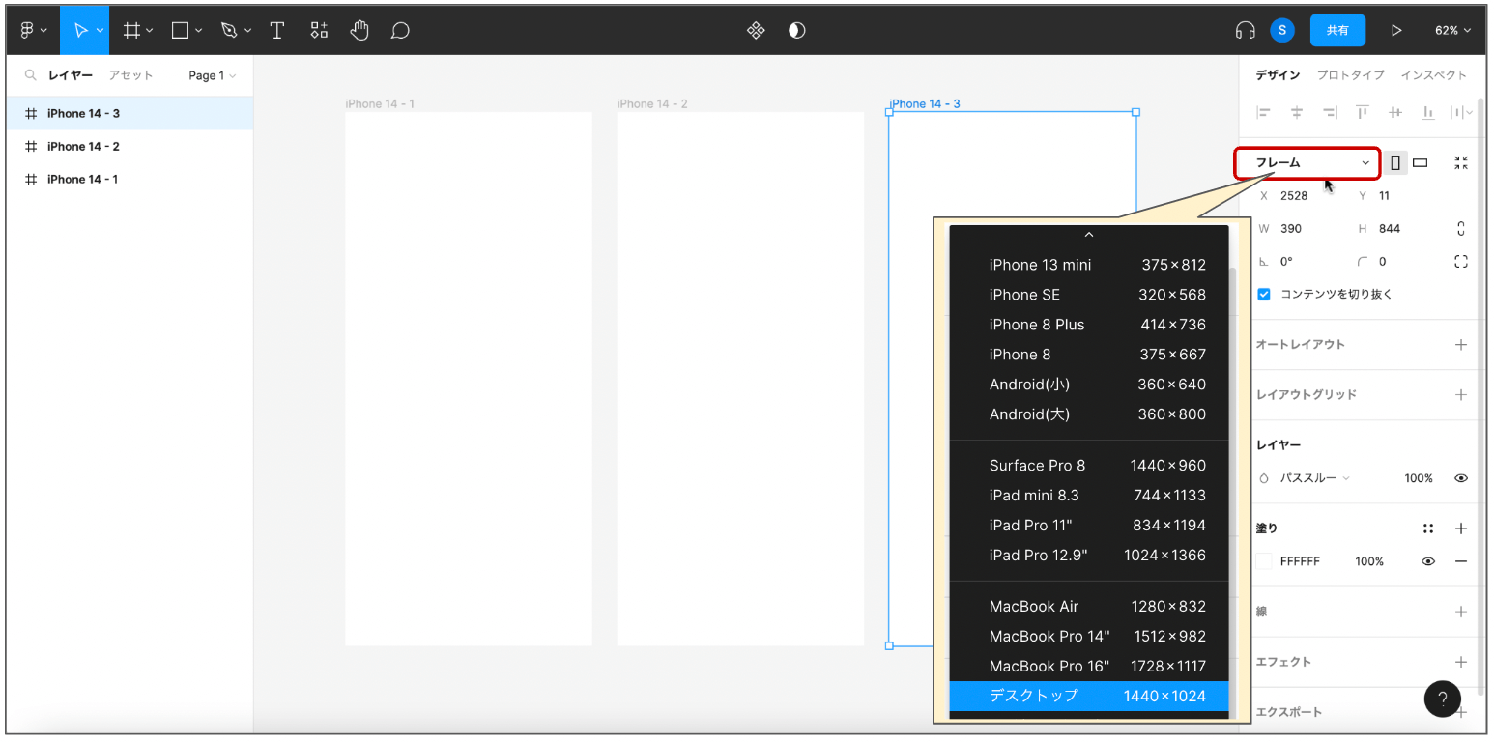
Task: Add a stroke in 線 section
Action: (x=1461, y=612)
